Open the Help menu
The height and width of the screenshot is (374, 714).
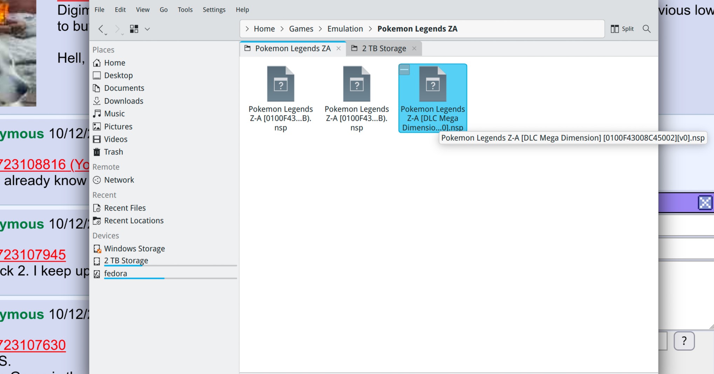242,9
